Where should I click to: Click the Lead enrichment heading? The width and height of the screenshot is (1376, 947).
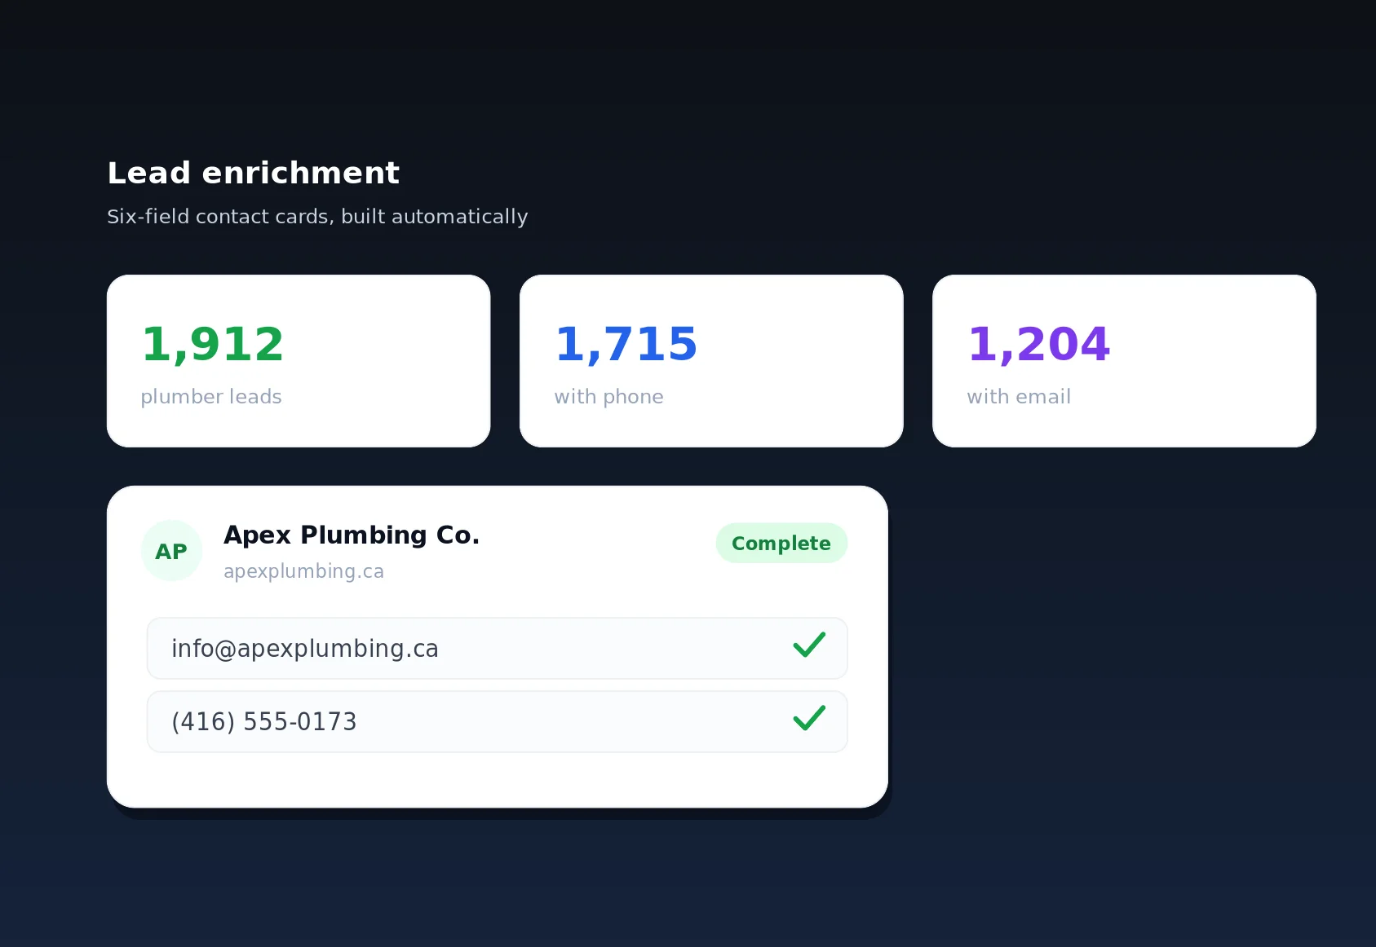[x=254, y=173]
